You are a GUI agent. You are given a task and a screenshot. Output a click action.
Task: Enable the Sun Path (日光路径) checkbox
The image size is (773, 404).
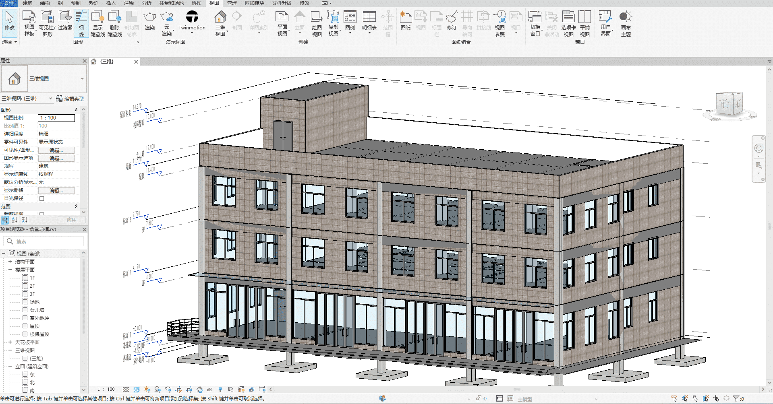(41, 198)
